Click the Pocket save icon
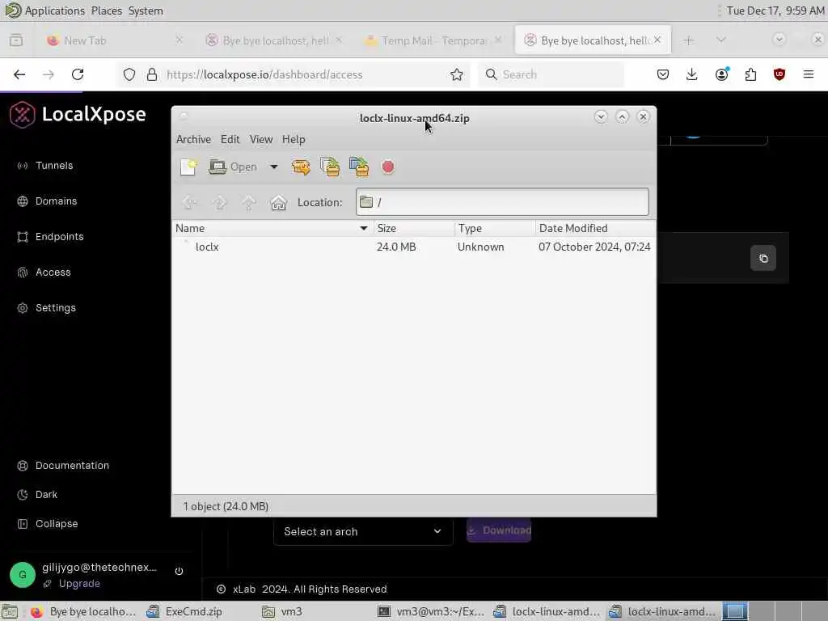This screenshot has width=828, height=621. [x=663, y=74]
